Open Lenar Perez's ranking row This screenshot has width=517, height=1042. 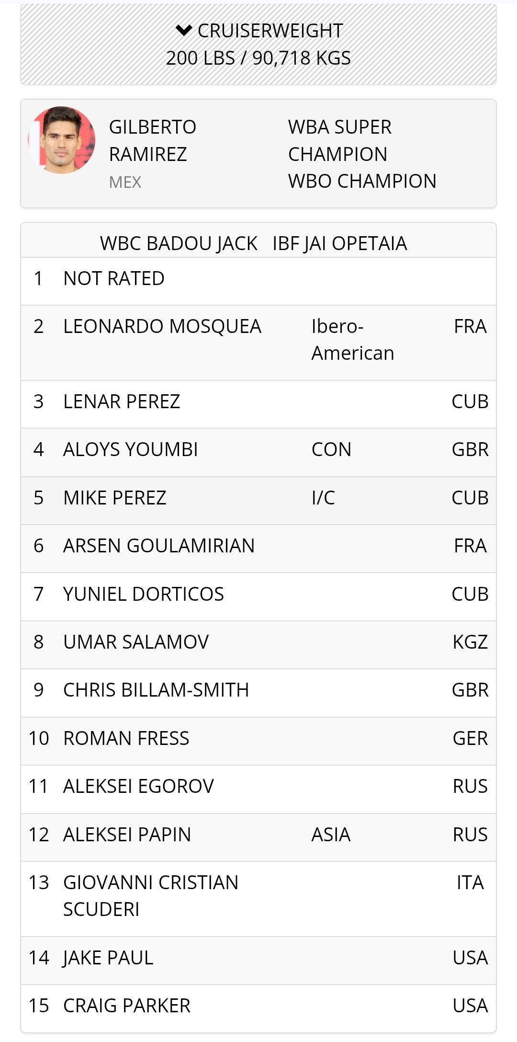click(x=258, y=404)
